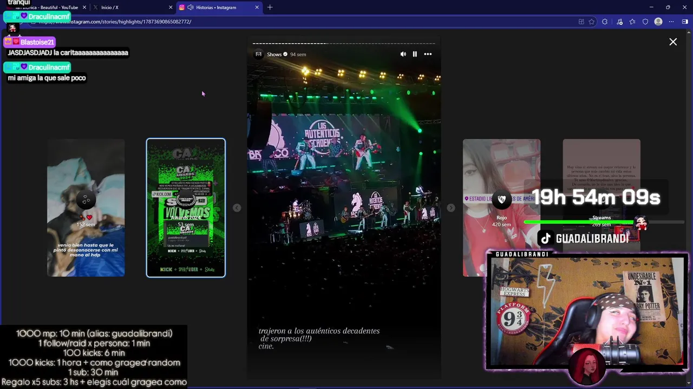Click the red-haired avatar below webcam
The width and height of the screenshot is (693, 389).
tap(589, 366)
